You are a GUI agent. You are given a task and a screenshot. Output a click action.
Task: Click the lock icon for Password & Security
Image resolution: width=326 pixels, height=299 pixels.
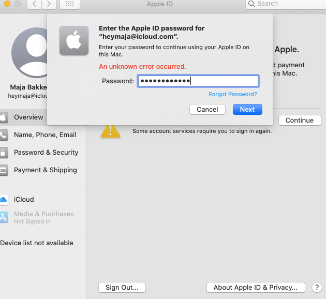coord(3,153)
